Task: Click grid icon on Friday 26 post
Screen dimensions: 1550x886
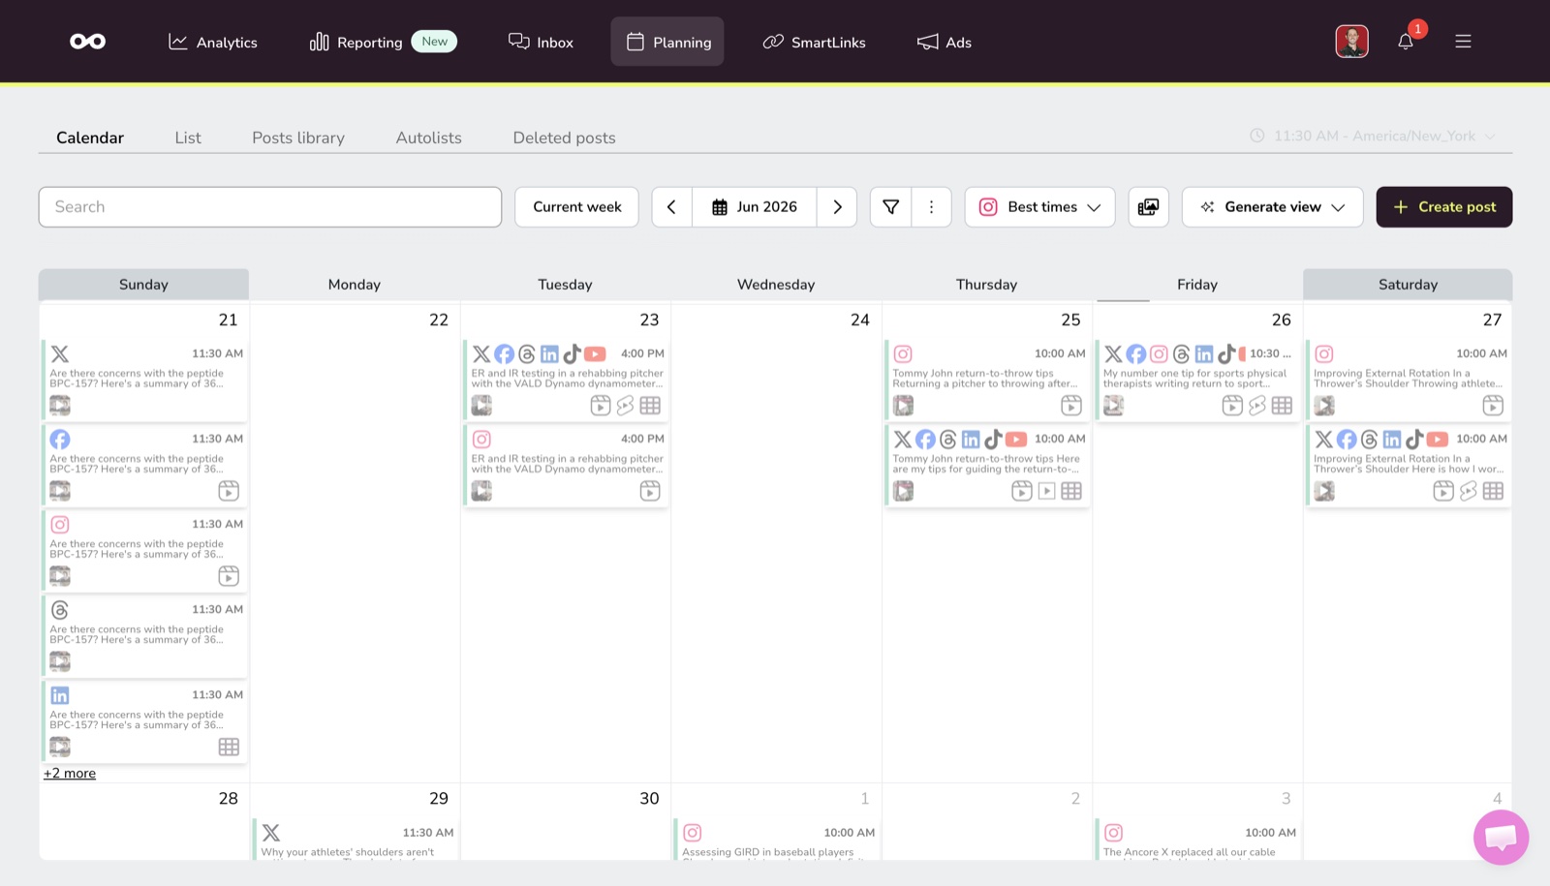Action: click(1282, 406)
